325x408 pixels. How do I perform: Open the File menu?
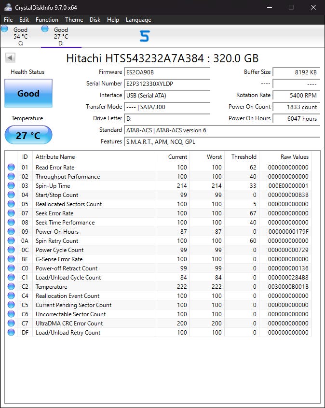(8, 19)
